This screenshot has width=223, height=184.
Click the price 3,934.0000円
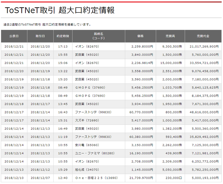142,104
